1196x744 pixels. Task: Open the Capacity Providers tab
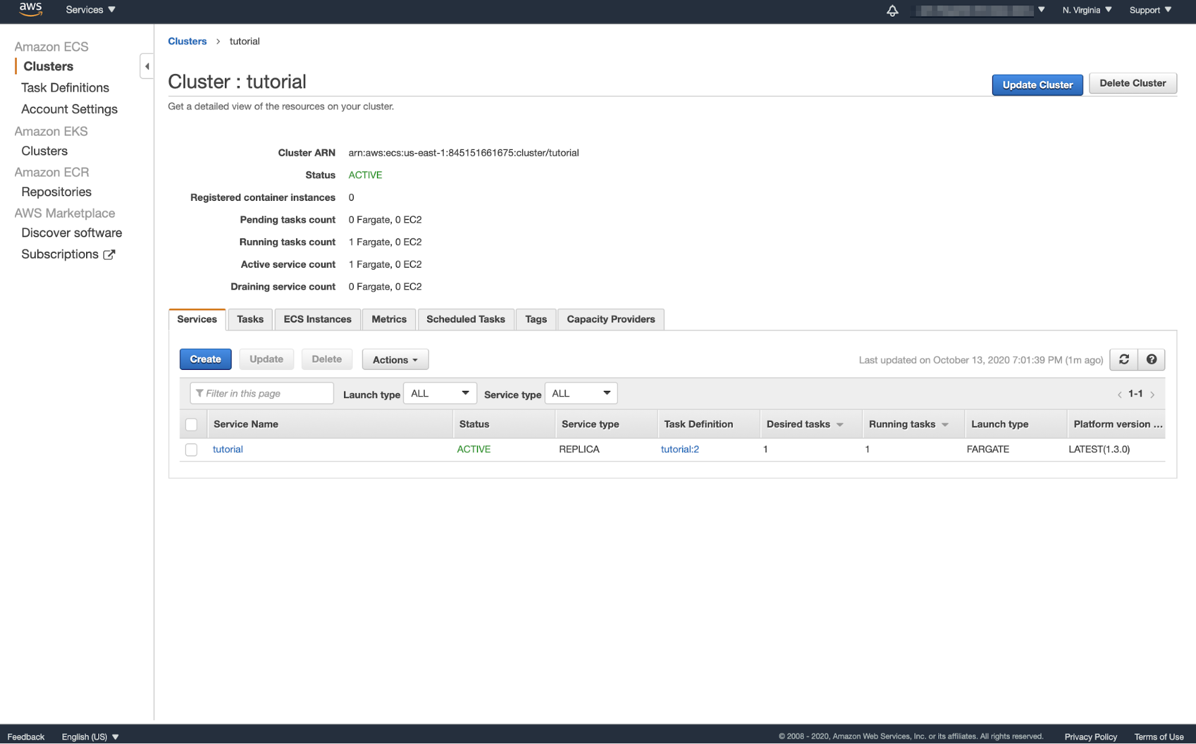[611, 319]
